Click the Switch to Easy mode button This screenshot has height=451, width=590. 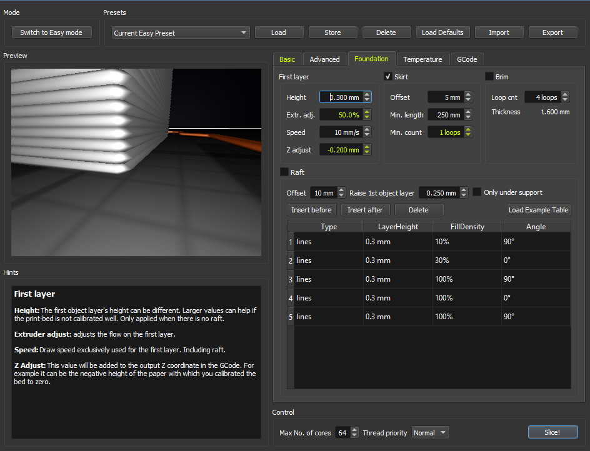51,32
